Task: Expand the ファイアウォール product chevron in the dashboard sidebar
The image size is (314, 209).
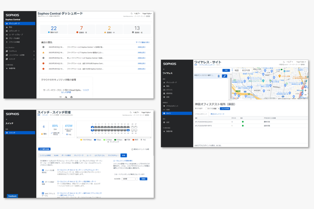Action: [34, 55]
